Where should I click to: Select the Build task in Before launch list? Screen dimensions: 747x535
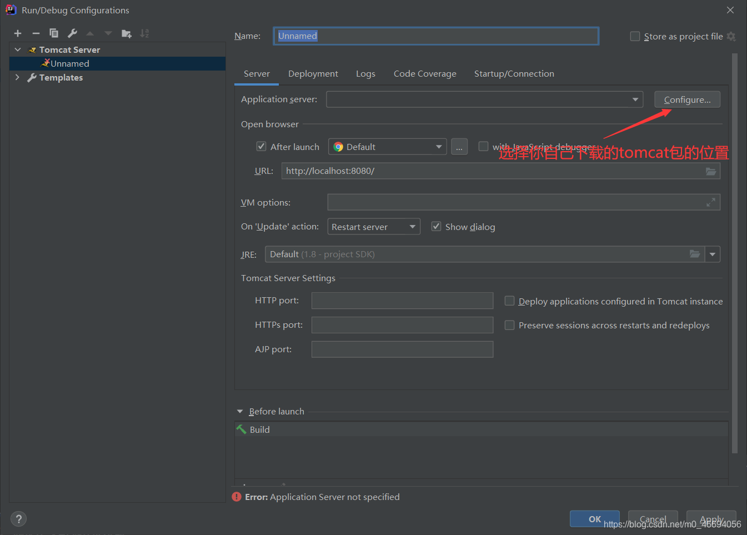(x=481, y=429)
